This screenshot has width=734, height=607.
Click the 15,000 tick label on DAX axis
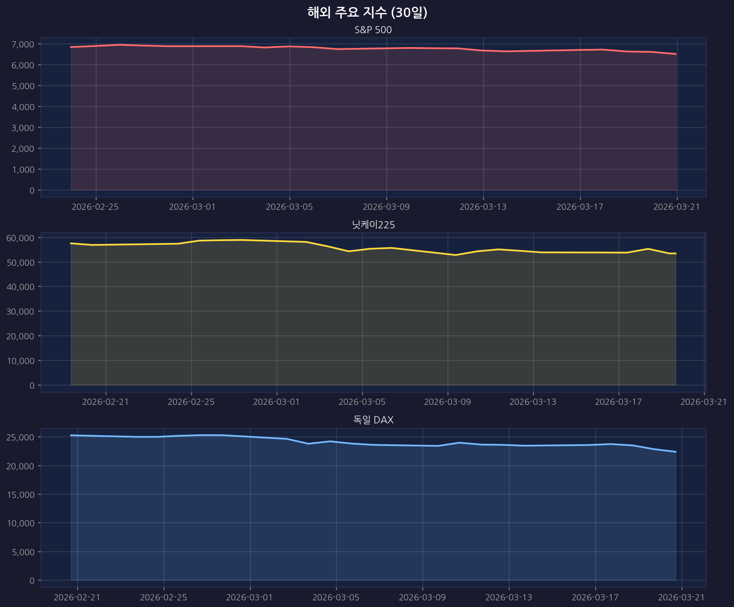tap(20, 495)
